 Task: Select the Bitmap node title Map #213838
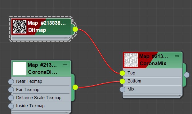(47, 23)
